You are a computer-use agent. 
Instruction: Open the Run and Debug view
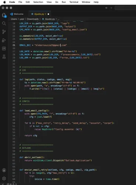pyautogui.click(x=4, y=40)
